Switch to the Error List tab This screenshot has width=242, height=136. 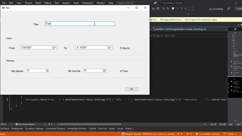click(102, 128)
